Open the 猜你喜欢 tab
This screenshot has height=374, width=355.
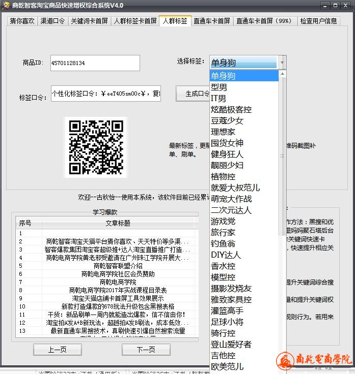tap(22, 21)
